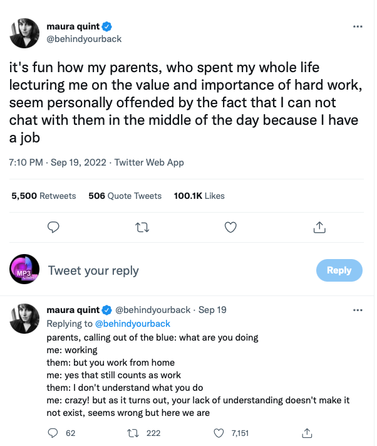377x446 pixels.
Task: Share the reply tweet
Action: 307,433
